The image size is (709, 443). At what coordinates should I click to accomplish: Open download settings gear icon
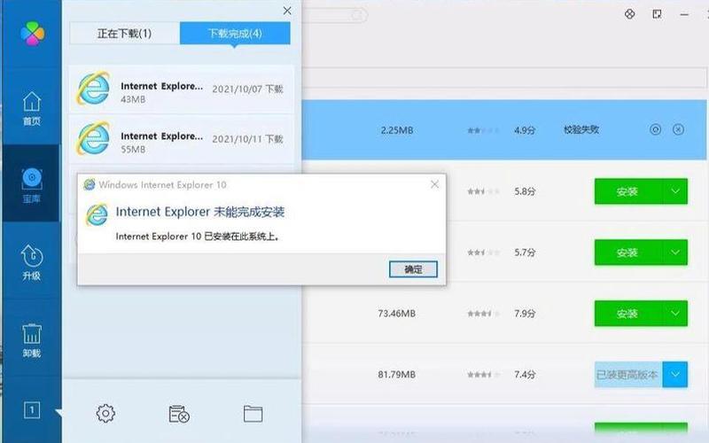coord(105,413)
